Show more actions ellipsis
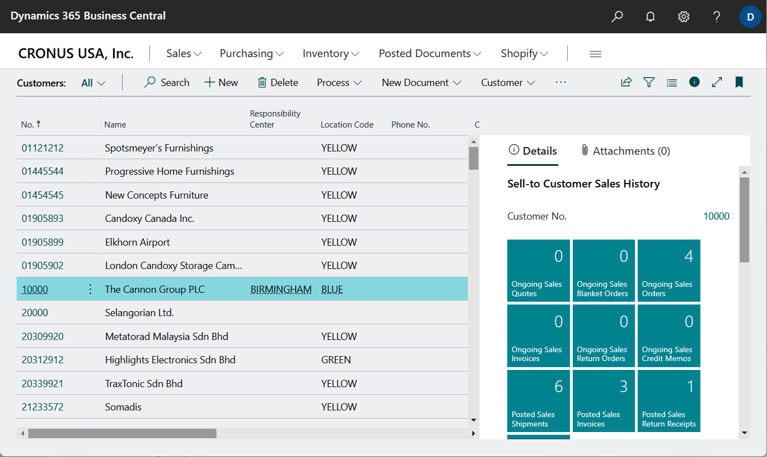 coord(561,83)
